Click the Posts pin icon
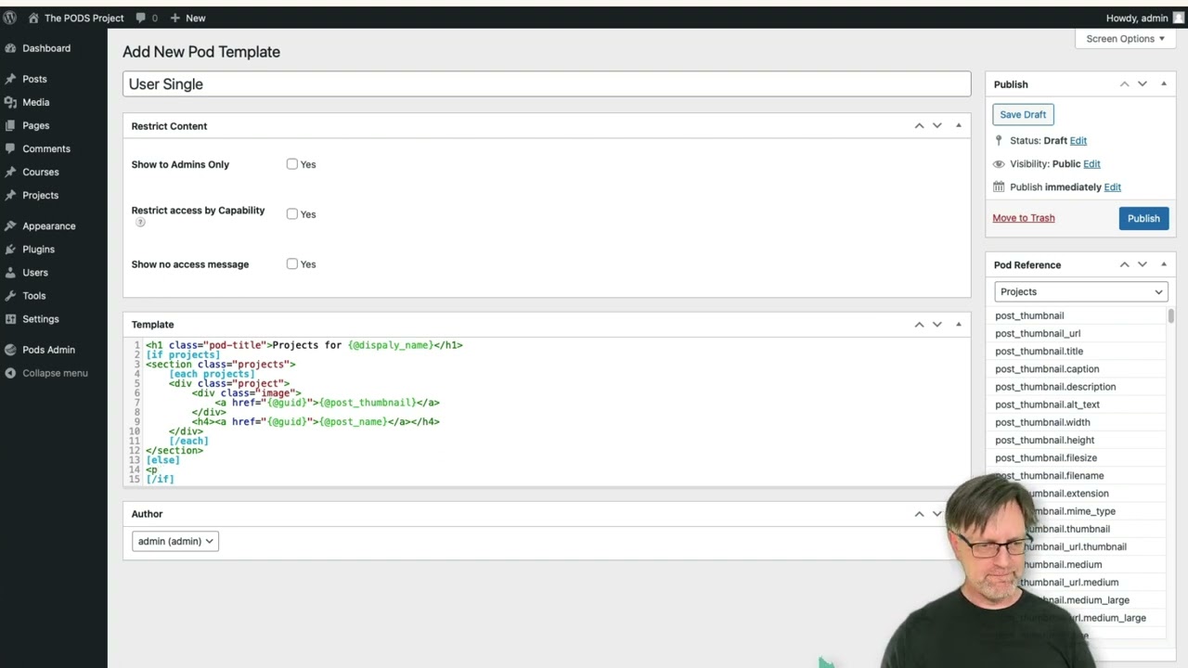 point(10,79)
